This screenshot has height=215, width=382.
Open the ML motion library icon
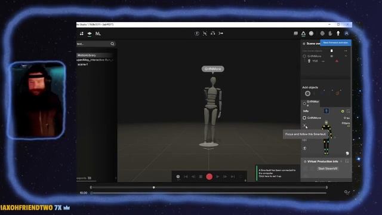coord(98,33)
